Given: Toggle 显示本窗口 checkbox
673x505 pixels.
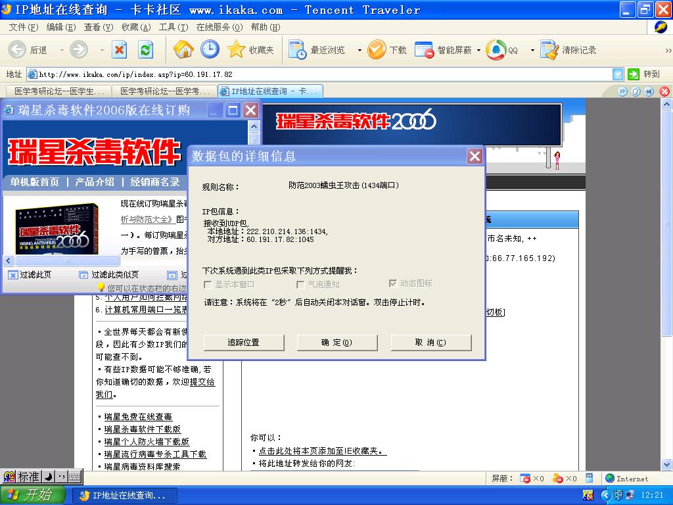Looking at the screenshot, I should click(x=208, y=284).
